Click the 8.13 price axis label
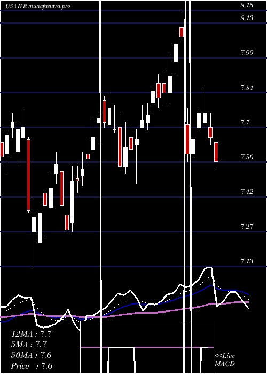Screen dimensions: 267x374 tap(247, 18)
